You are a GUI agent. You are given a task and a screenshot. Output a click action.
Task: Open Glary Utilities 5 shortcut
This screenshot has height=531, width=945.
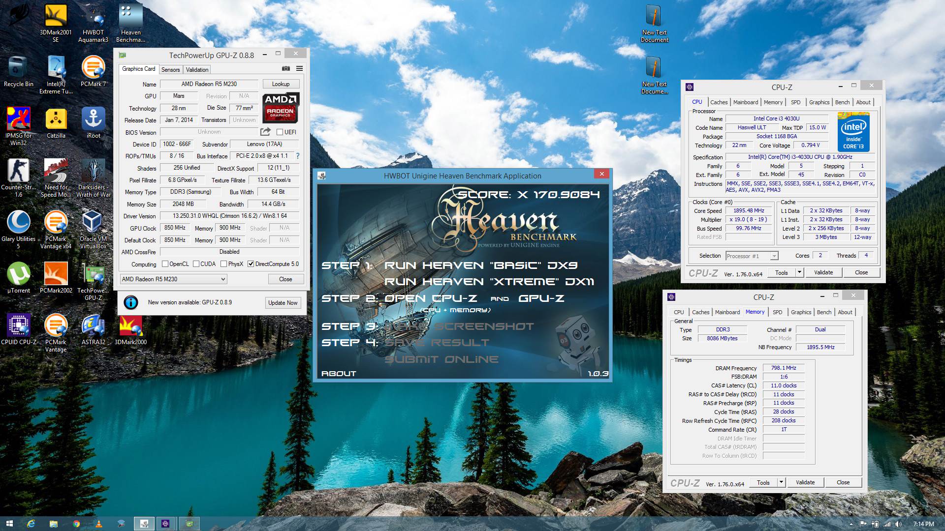point(19,230)
